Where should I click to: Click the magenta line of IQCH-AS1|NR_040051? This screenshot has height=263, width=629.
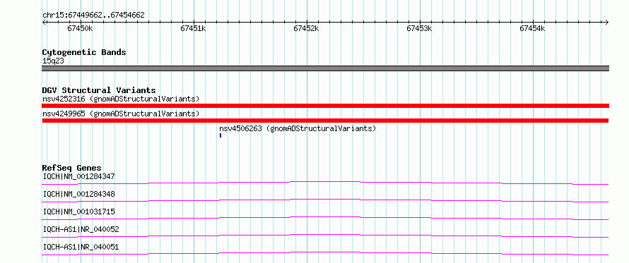[325, 253]
